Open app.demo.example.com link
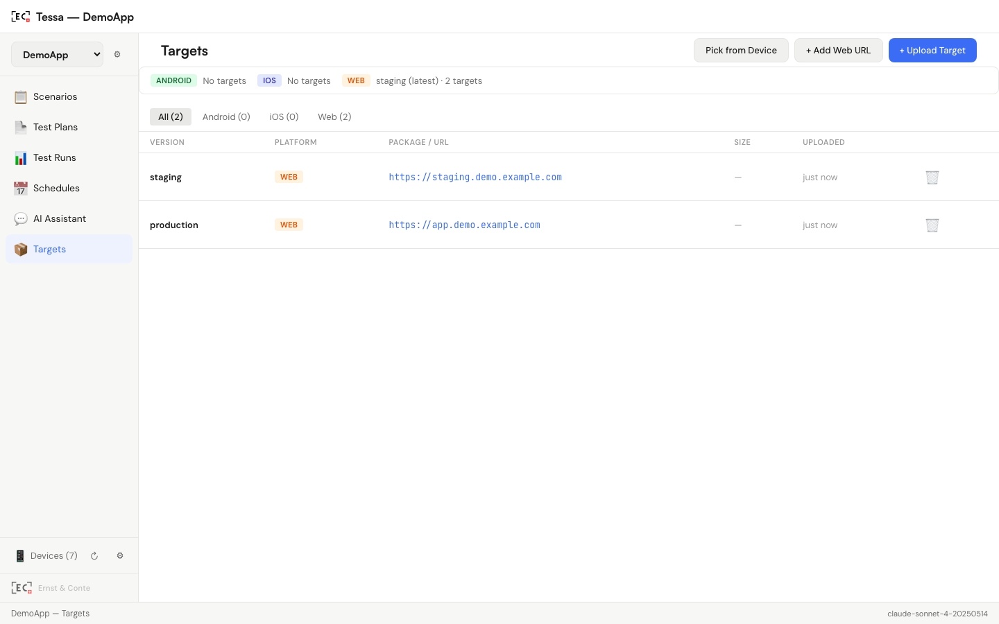The image size is (999, 624). (x=464, y=225)
